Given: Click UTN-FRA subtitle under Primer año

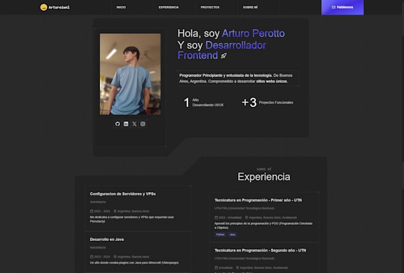Looking at the screenshot, I should [x=244, y=208].
